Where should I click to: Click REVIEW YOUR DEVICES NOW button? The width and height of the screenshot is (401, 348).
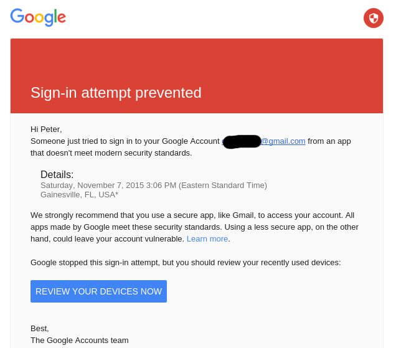[99, 291]
